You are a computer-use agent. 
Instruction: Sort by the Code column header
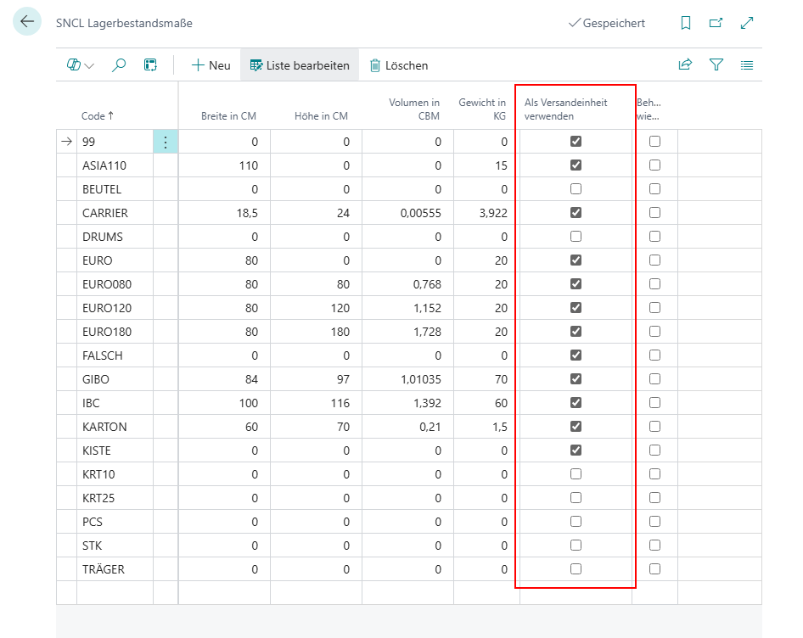click(97, 116)
